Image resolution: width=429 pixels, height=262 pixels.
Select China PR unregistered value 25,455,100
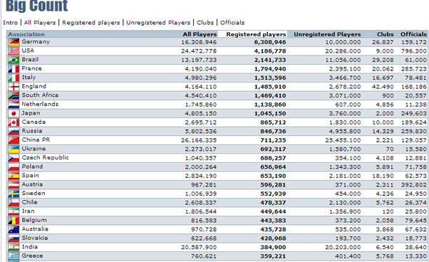tap(343, 140)
